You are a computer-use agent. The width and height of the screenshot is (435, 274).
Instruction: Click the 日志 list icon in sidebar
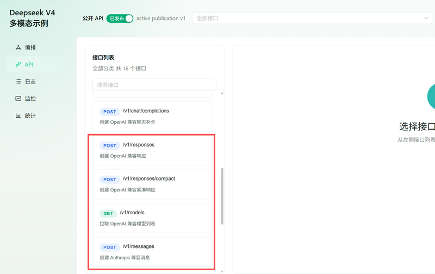(18, 81)
